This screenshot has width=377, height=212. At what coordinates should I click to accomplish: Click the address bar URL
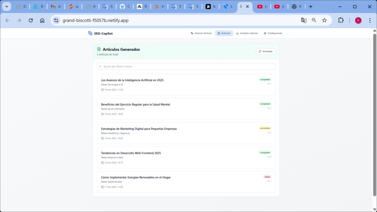pos(95,21)
